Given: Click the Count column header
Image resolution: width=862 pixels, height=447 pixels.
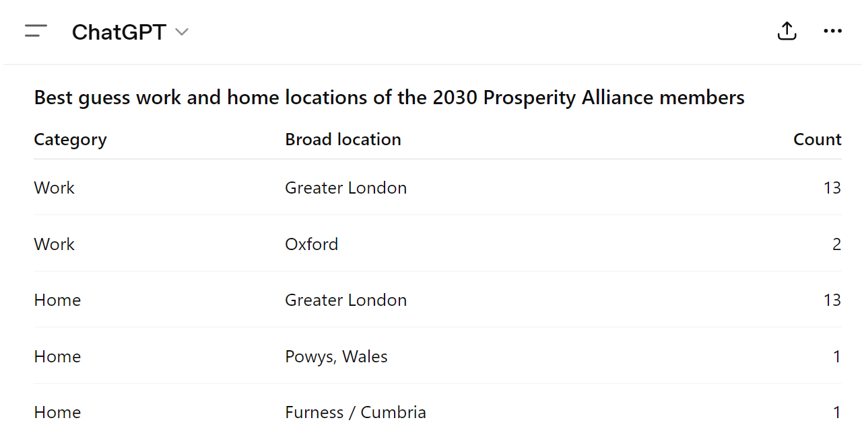Looking at the screenshot, I should (x=817, y=139).
